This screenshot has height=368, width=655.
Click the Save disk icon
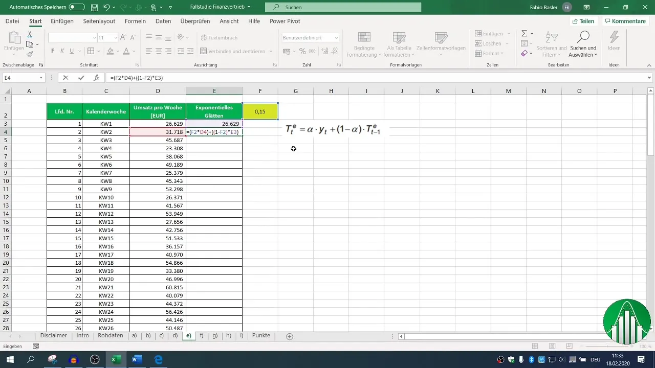94,7
